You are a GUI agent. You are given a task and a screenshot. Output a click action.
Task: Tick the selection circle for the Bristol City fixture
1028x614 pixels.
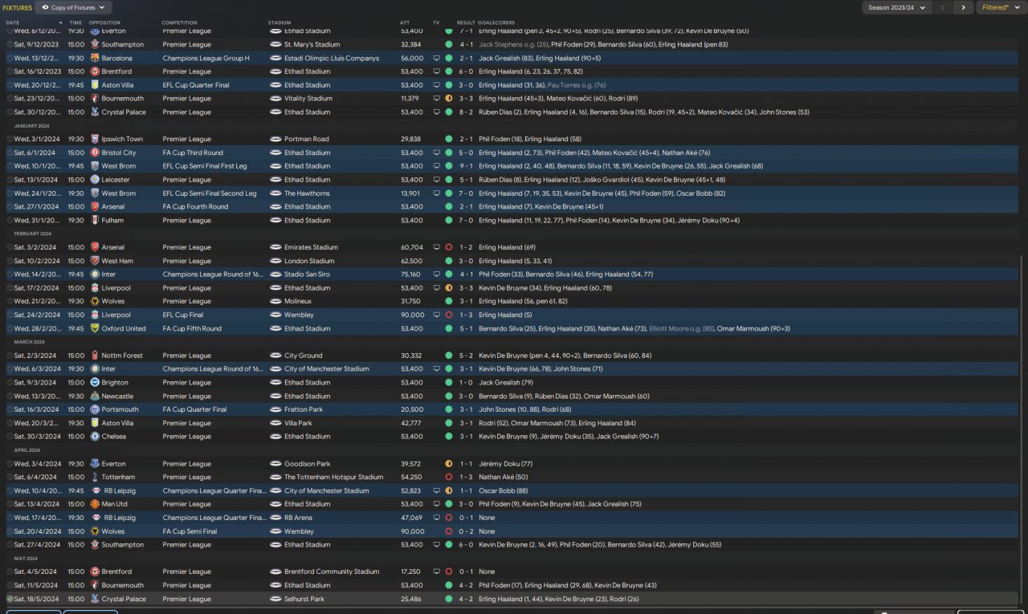tap(10, 152)
